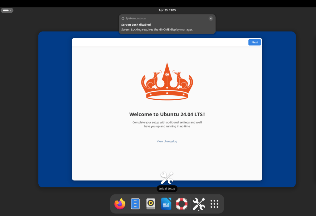Click the Screen Lock disabled notification title
Viewport: 316px width, 216px height.
point(136,25)
